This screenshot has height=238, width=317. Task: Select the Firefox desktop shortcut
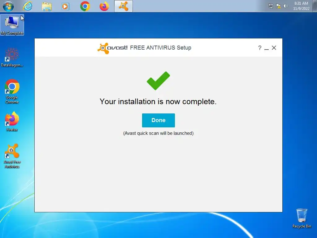pos(12,121)
